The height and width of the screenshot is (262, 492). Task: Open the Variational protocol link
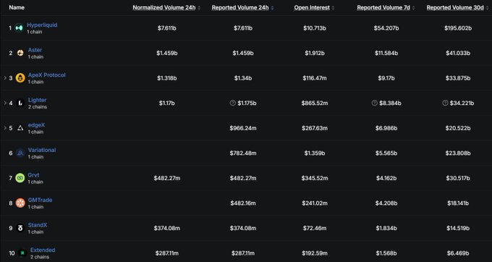pos(42,150)
